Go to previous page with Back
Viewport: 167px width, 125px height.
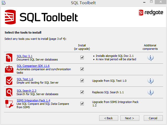point(109,118)
